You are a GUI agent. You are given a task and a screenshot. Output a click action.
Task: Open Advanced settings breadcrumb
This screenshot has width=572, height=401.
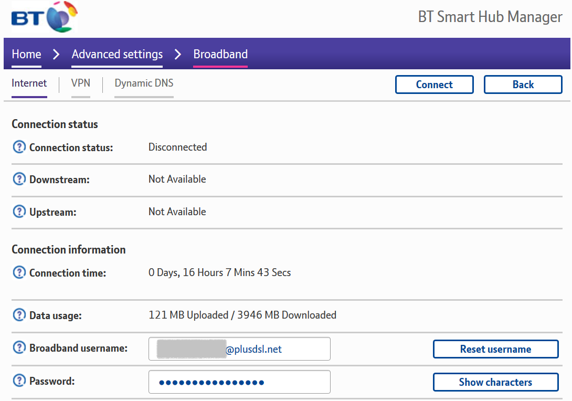coord(117,55)
